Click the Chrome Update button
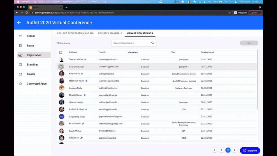 [x=255, y=13]
